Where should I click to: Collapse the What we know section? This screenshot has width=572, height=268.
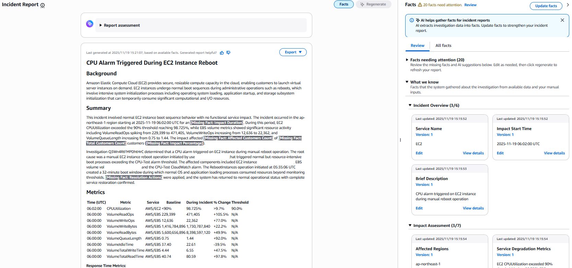(407, 82)
